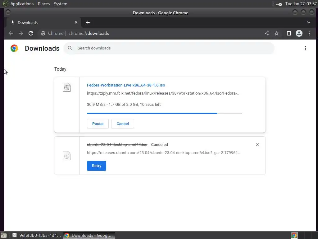Screen dimensions: 318x239
Task: Click the 'Today' date heading
Action: [x=60, y=69]
